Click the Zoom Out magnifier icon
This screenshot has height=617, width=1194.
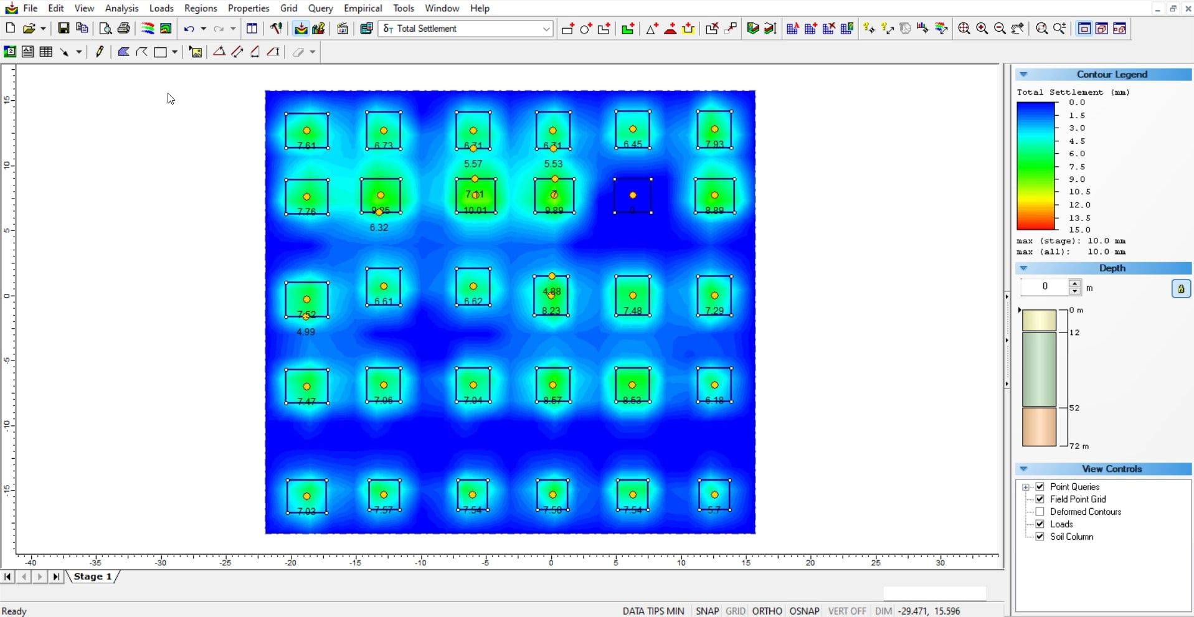(x=1000, y=29)
